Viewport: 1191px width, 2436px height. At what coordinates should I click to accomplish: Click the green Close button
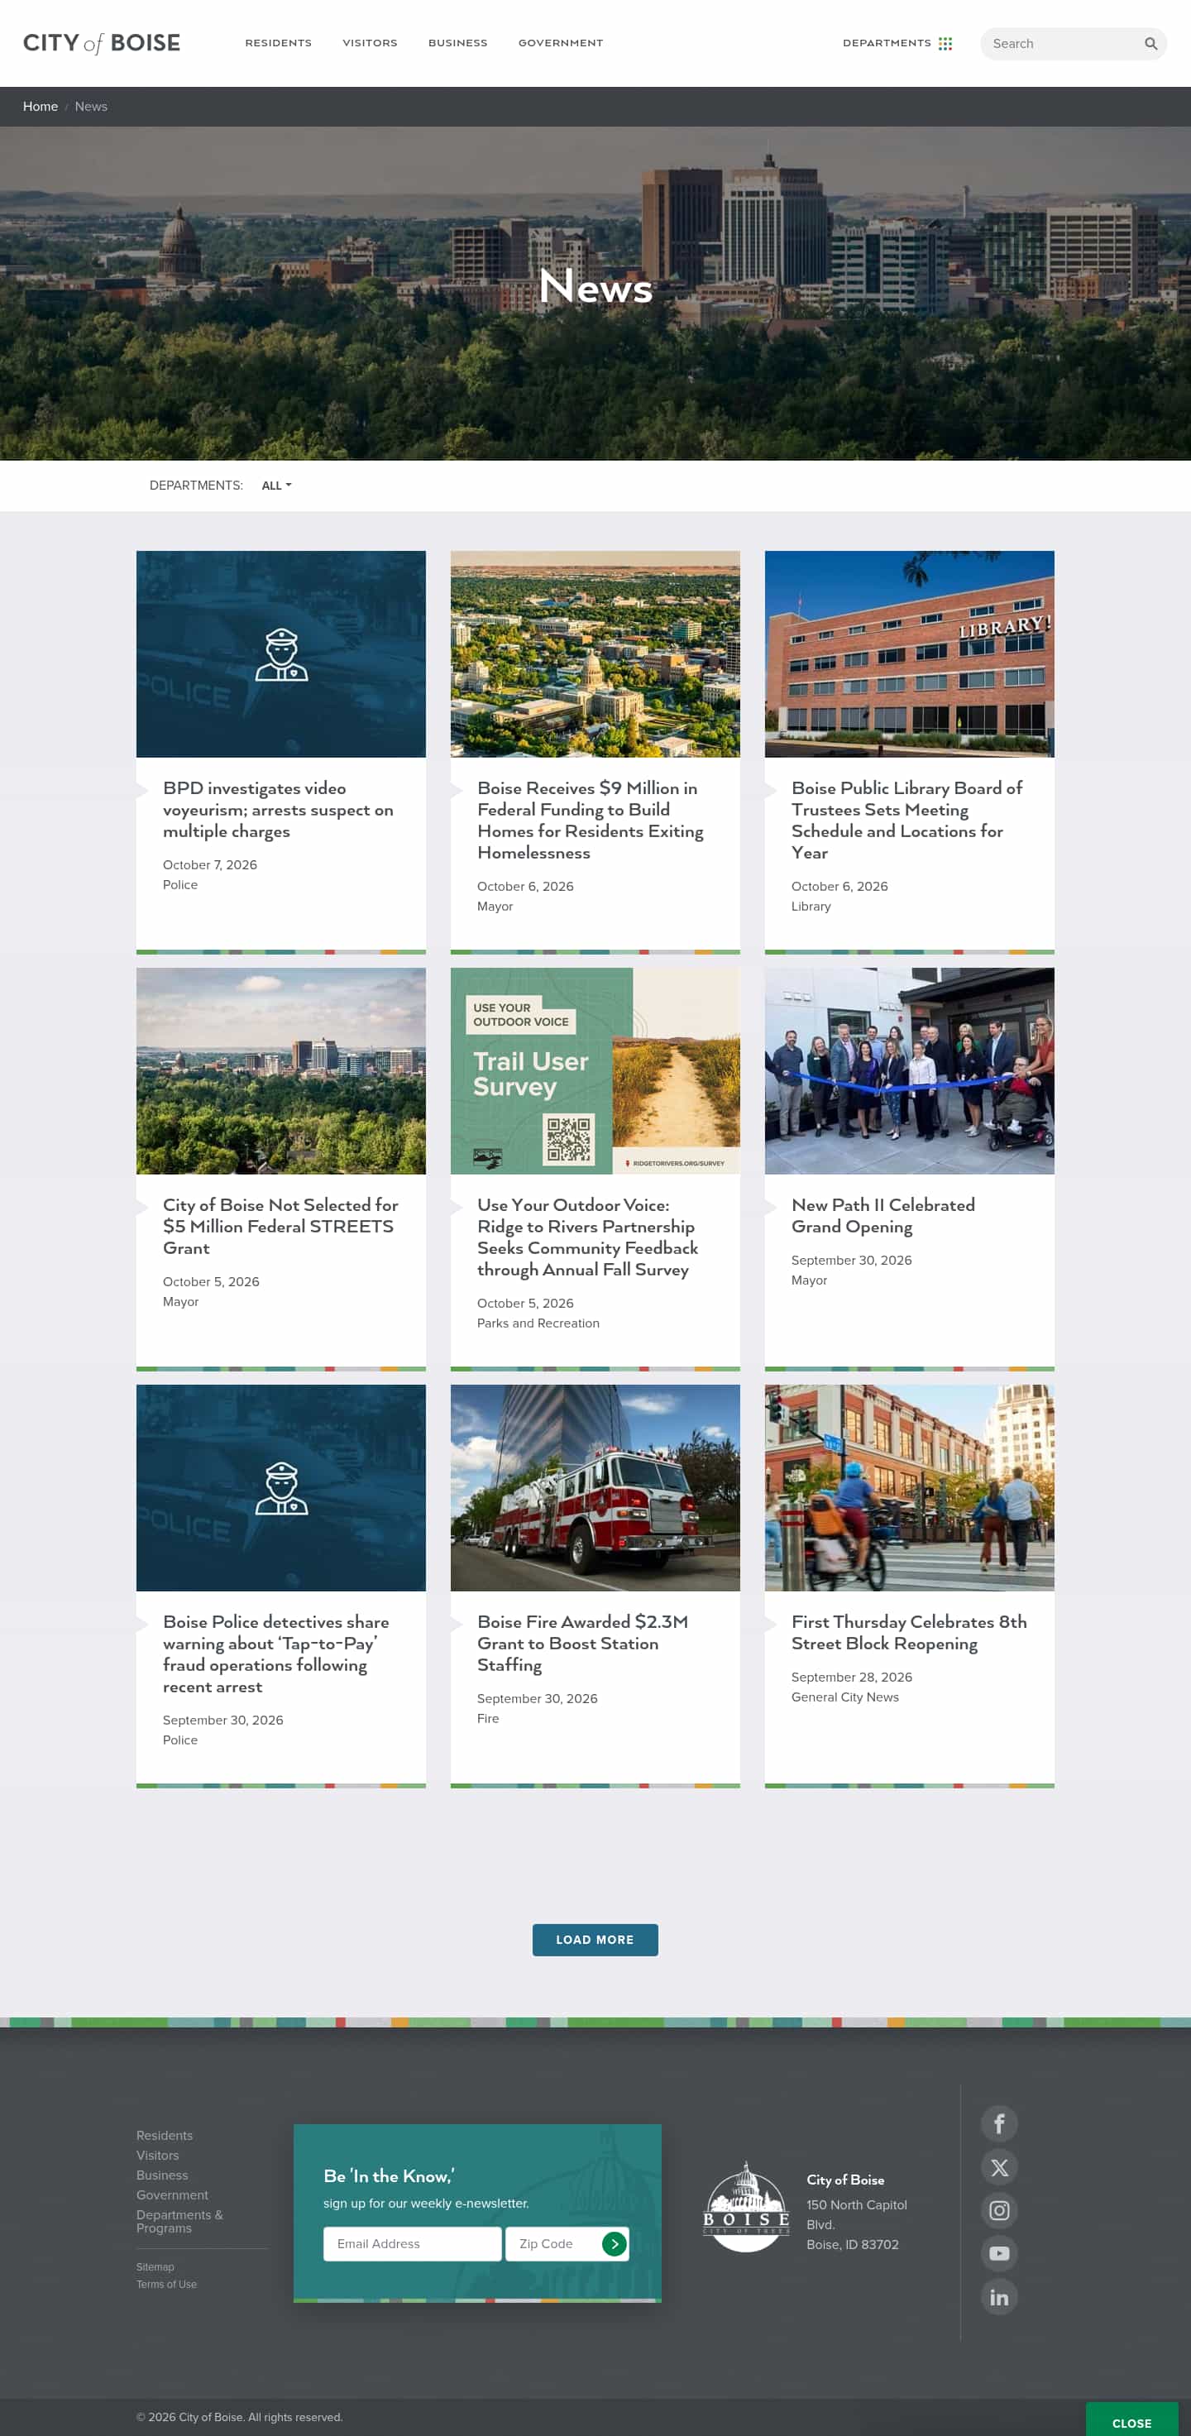pyautogui.click(x=1131, y=2423)
